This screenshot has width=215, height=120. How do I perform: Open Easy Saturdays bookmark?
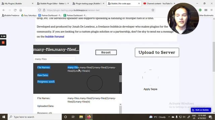[29, 15]
